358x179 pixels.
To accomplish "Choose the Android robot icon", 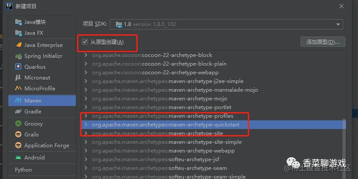I will click(18, 157).
